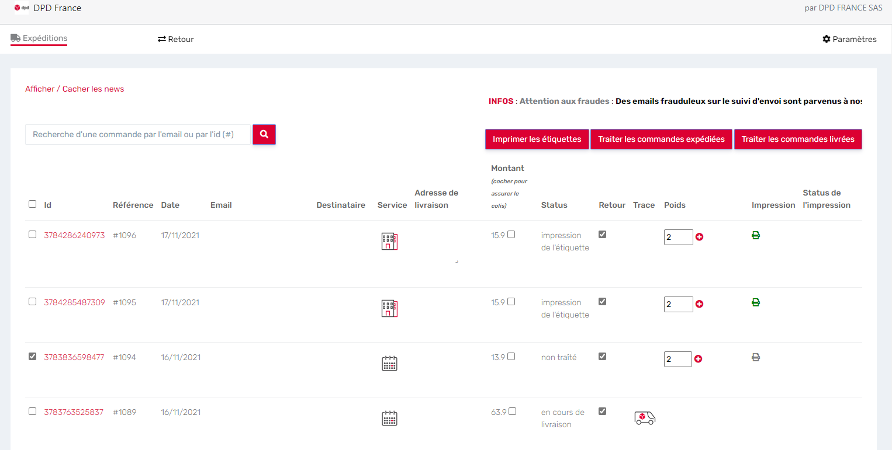Open the Expéditions tab
Image resolution: width=892 pixels, height=450 pixels.
tap(39, 39)
